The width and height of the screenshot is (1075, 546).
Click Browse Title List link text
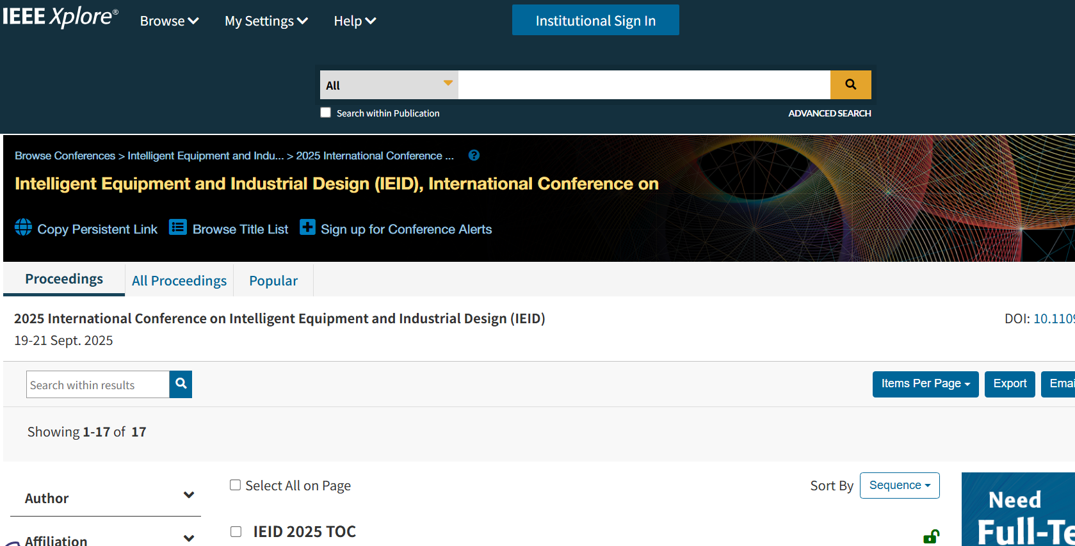240,229
